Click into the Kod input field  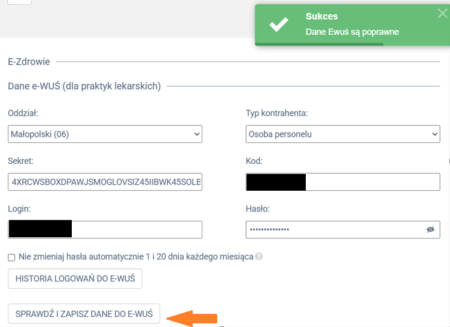(371, 182)
